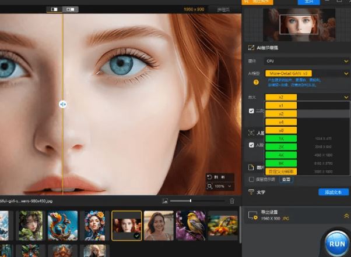Toggle the face enhancement checkbox
This screenshot has width=351, height=257.
point(251,145)
